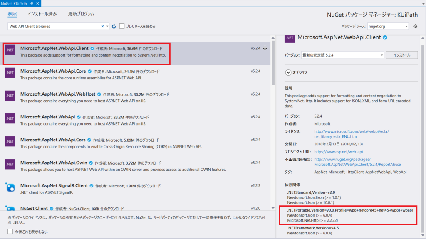Click the .NETStandard,Version=v2.0 dependency heading
426x239 pixels.
coord(311,192)
